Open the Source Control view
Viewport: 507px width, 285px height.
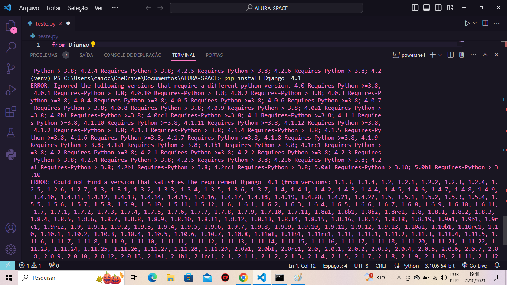tap(11, 68)
